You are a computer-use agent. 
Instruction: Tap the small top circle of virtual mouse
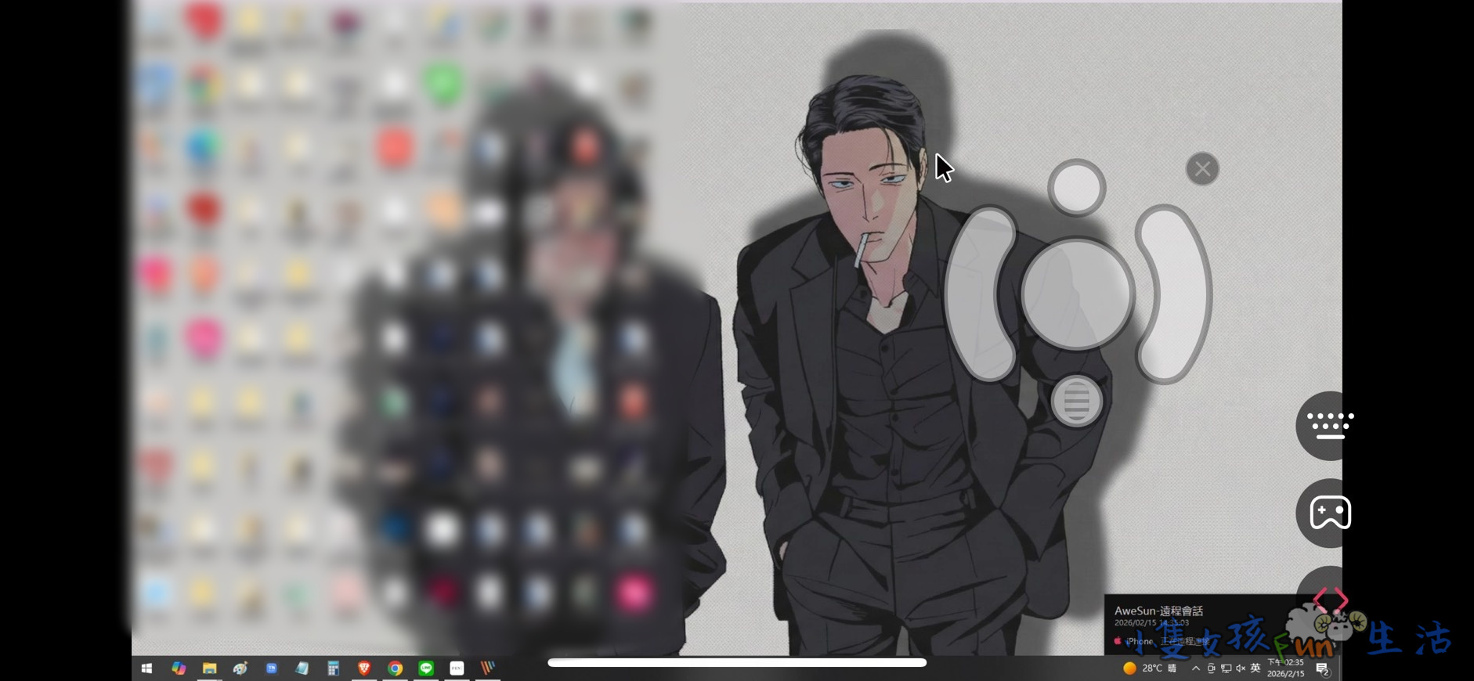pyautogui.click(x=1076, y=187)
